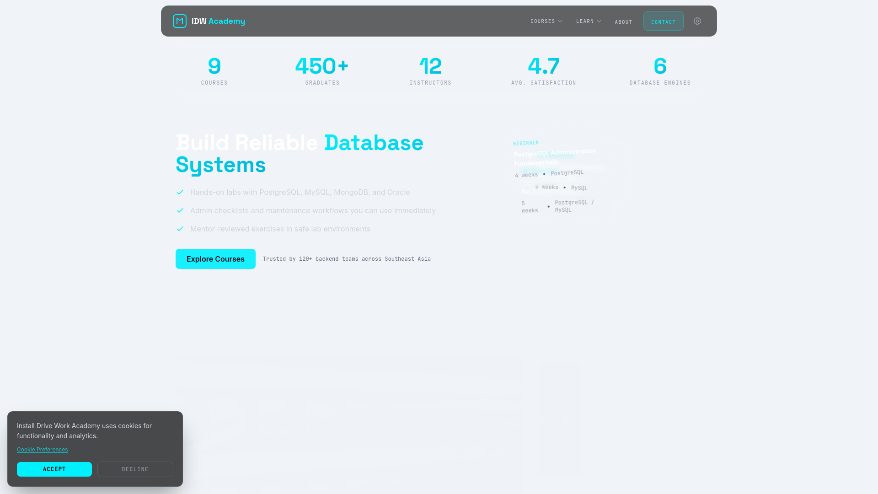This screenshot has width=878, height=494.
Task: Click the 6 Database Engines statistic
Action: coord(660,71)
